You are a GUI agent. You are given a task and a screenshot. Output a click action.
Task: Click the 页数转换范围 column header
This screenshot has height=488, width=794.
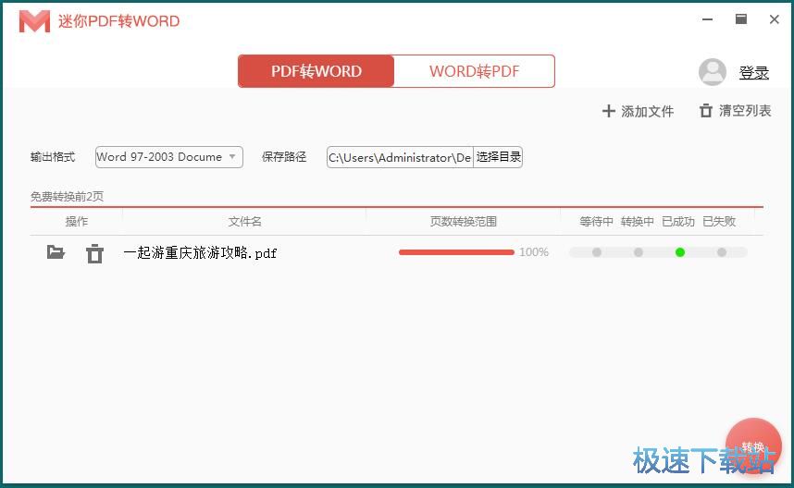click(x=464, y=222)
